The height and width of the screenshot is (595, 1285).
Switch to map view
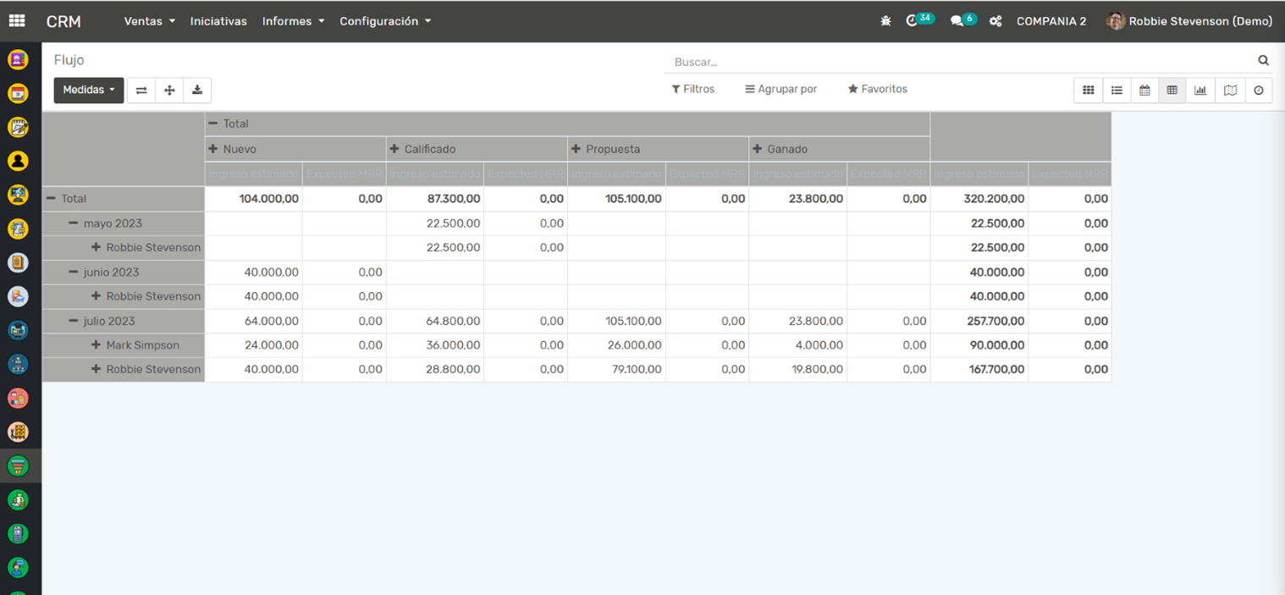pos(1230,91)
